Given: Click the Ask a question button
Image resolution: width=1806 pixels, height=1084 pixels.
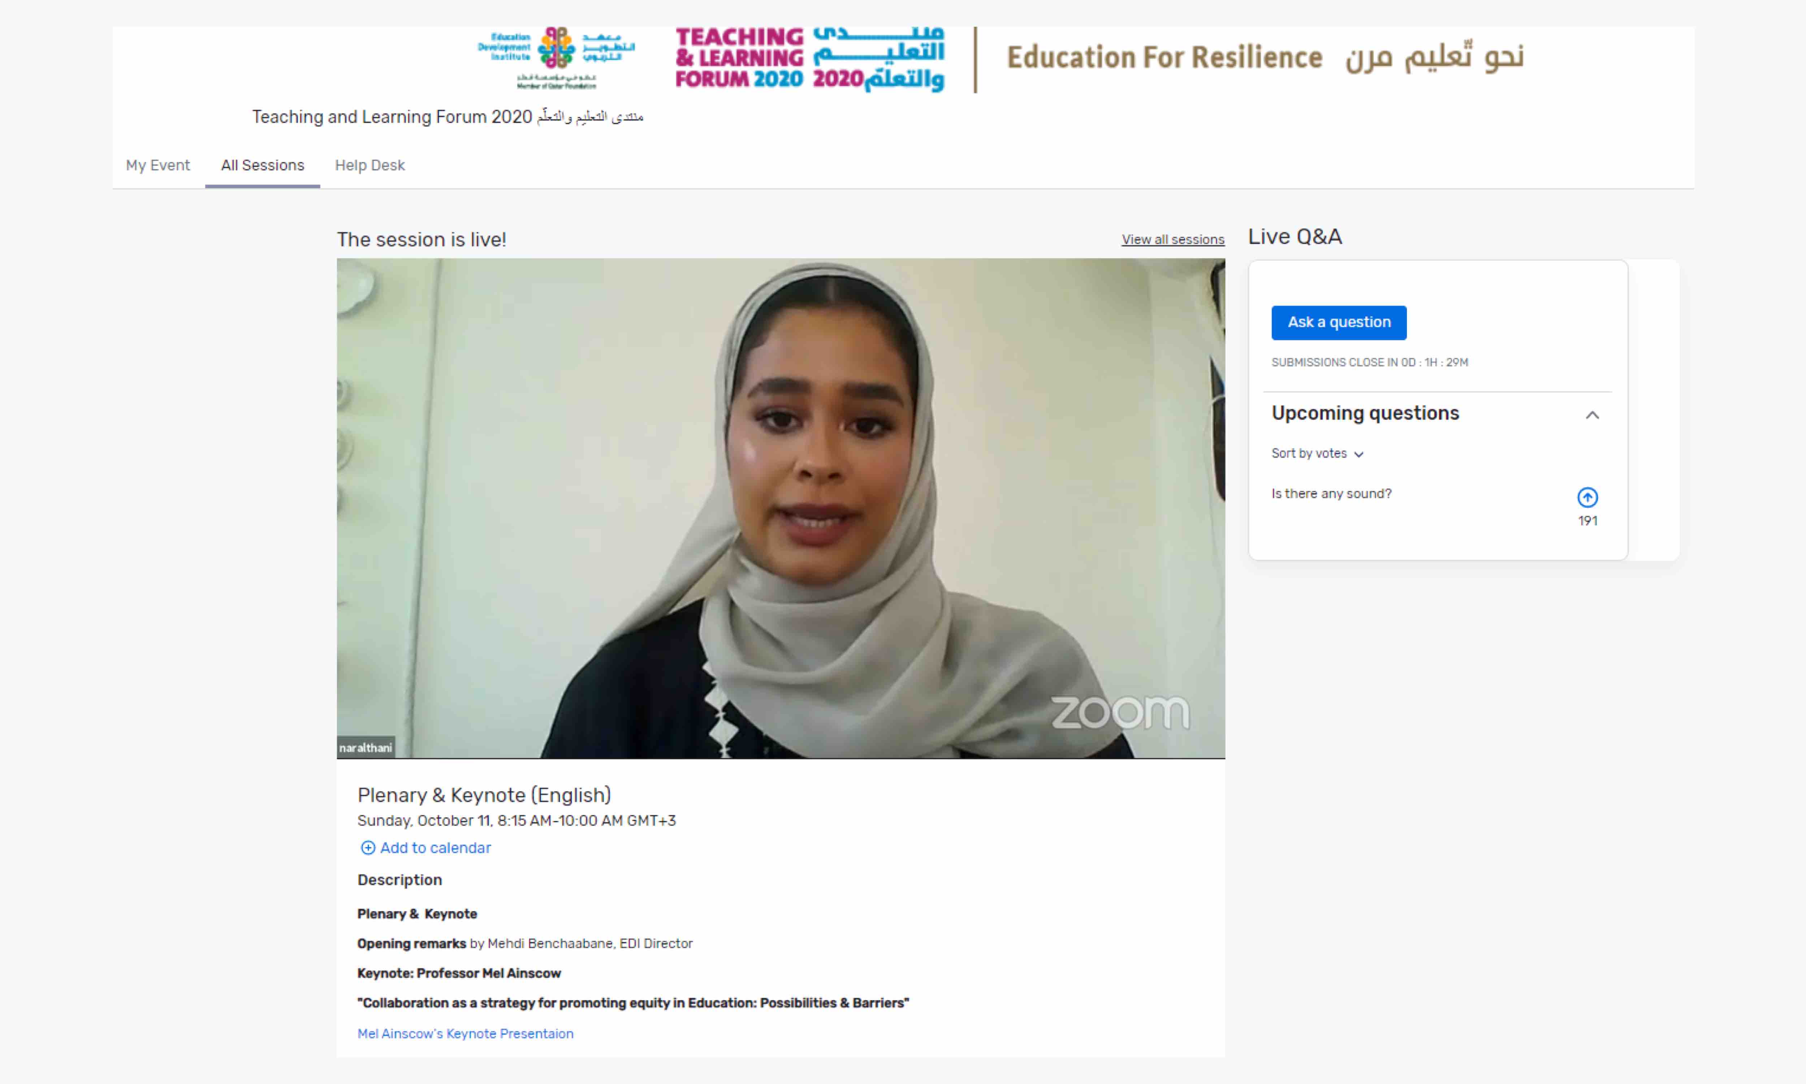Looking at the screenshot, I should pyautogui.click(x=1339, y=322).
